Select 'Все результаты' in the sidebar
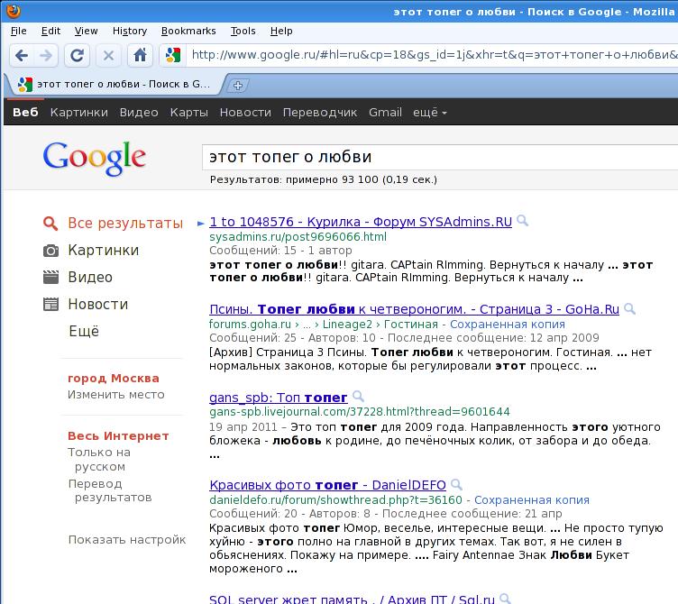This screenshot has width=678, height=604. [125, 223]
